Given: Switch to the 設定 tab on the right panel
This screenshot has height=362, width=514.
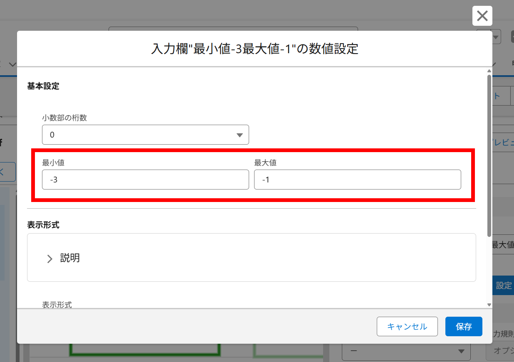Looking at the screenshot, I should pos(503,286).
